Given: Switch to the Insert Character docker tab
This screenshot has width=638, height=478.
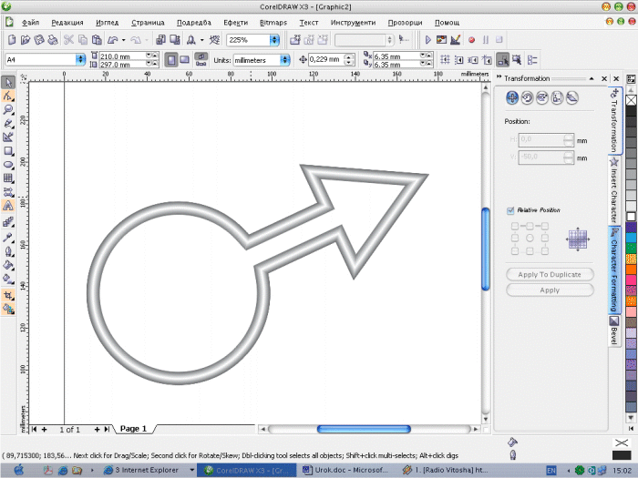Looking at the screenshot, I should coord(614,189).
